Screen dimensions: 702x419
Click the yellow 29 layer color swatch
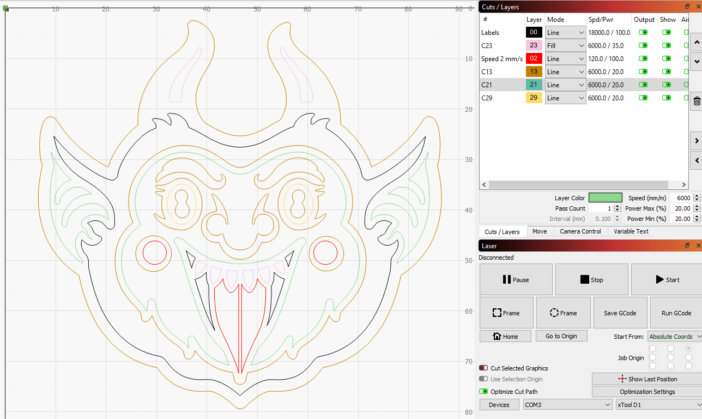tap(534, 98)
